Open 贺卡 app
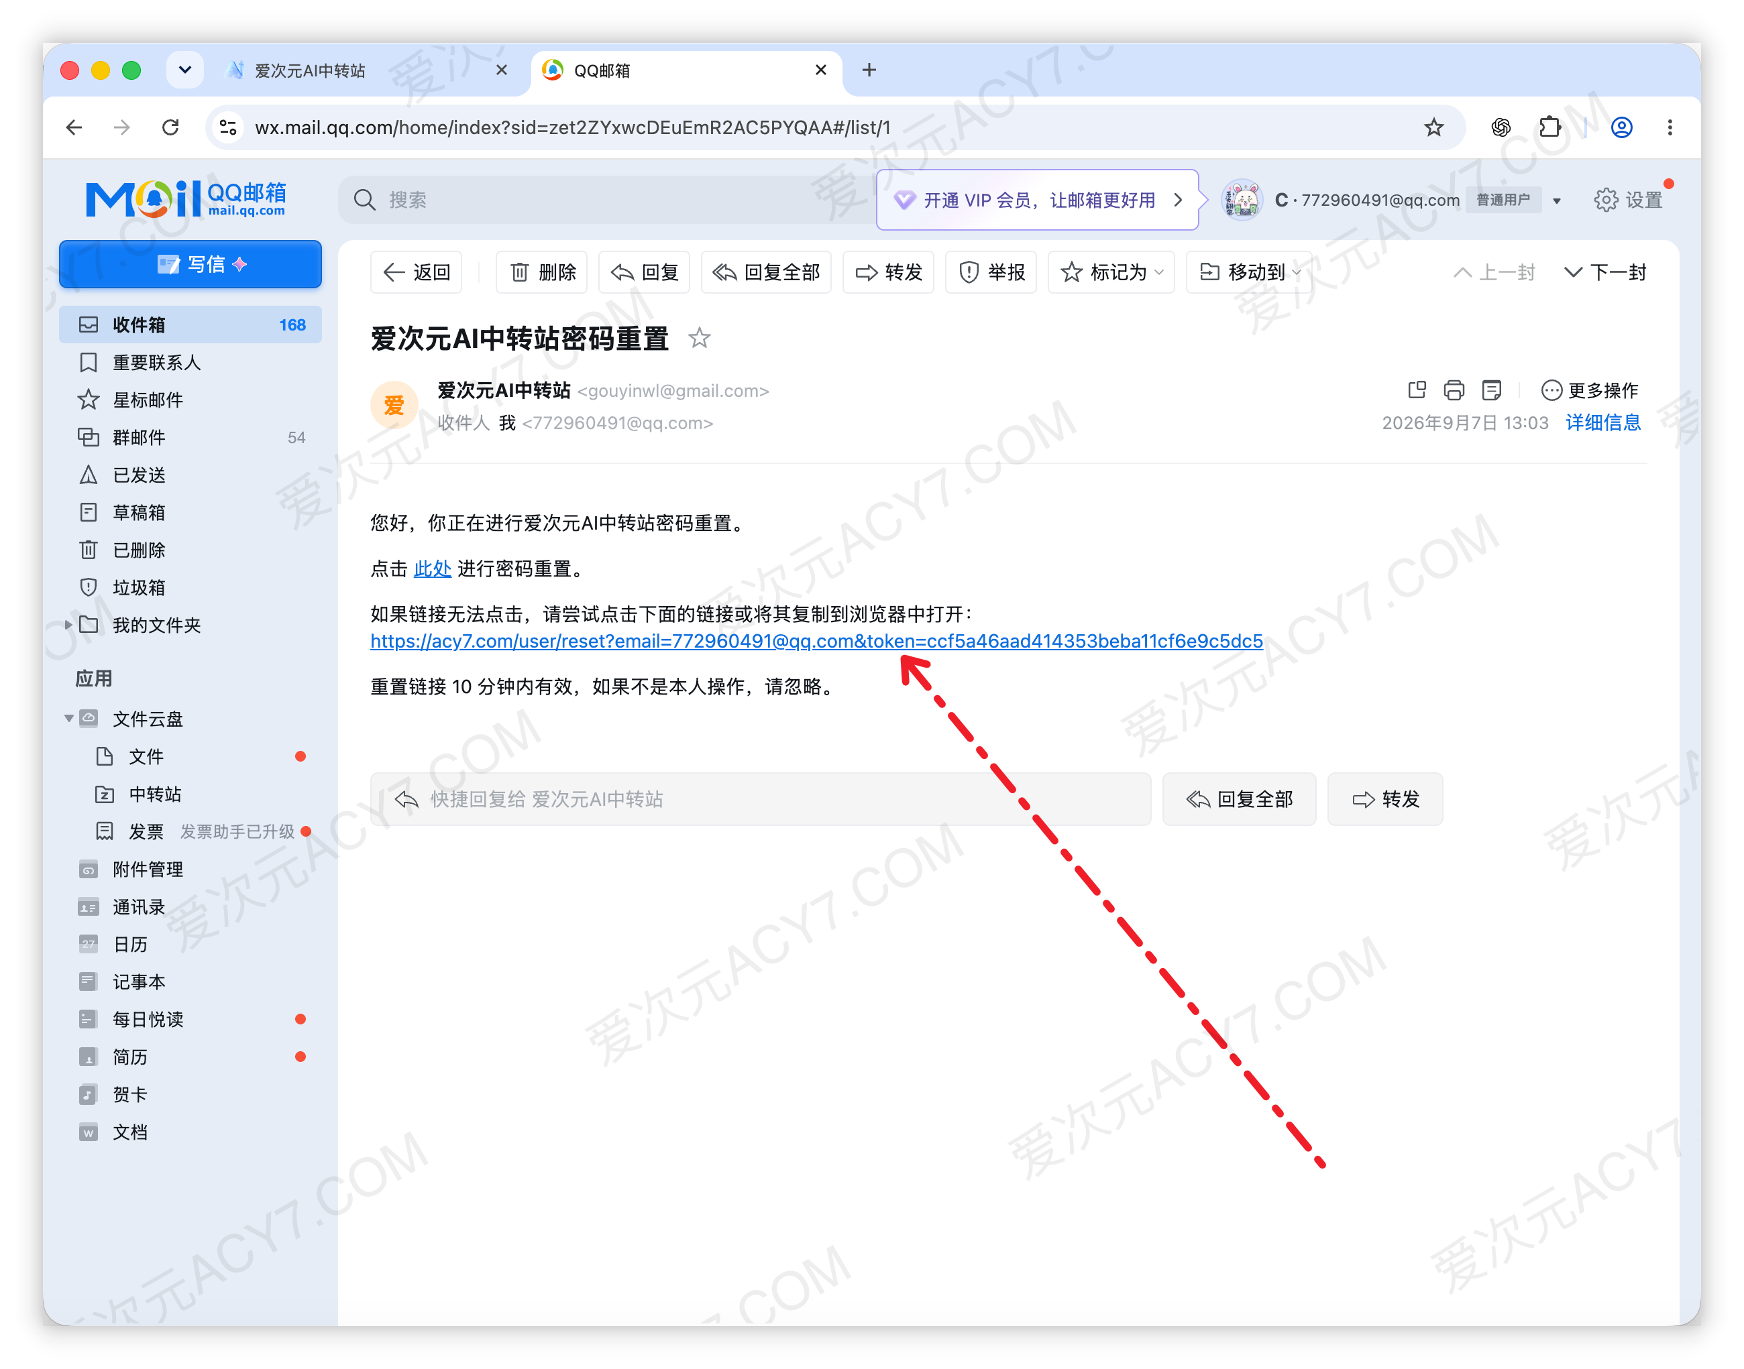 (x=190, y=1095)
